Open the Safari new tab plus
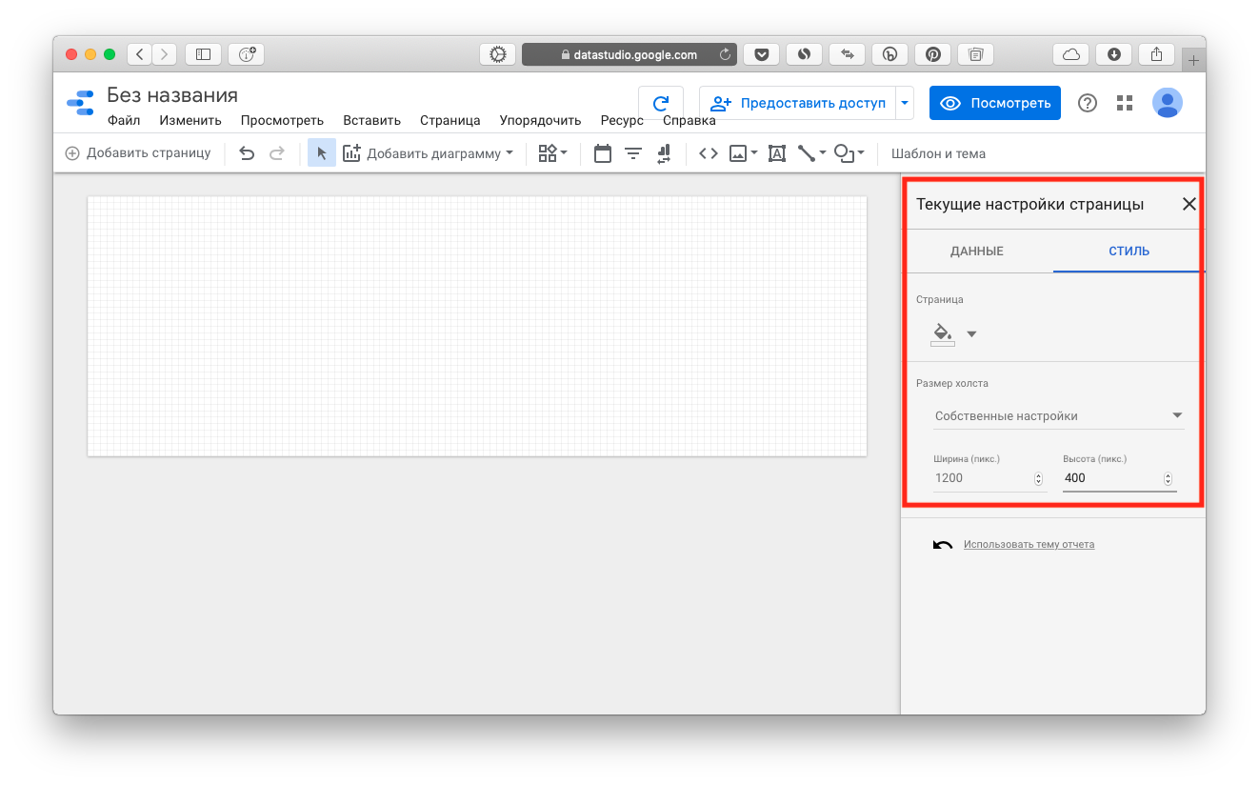 point(1193,60)
